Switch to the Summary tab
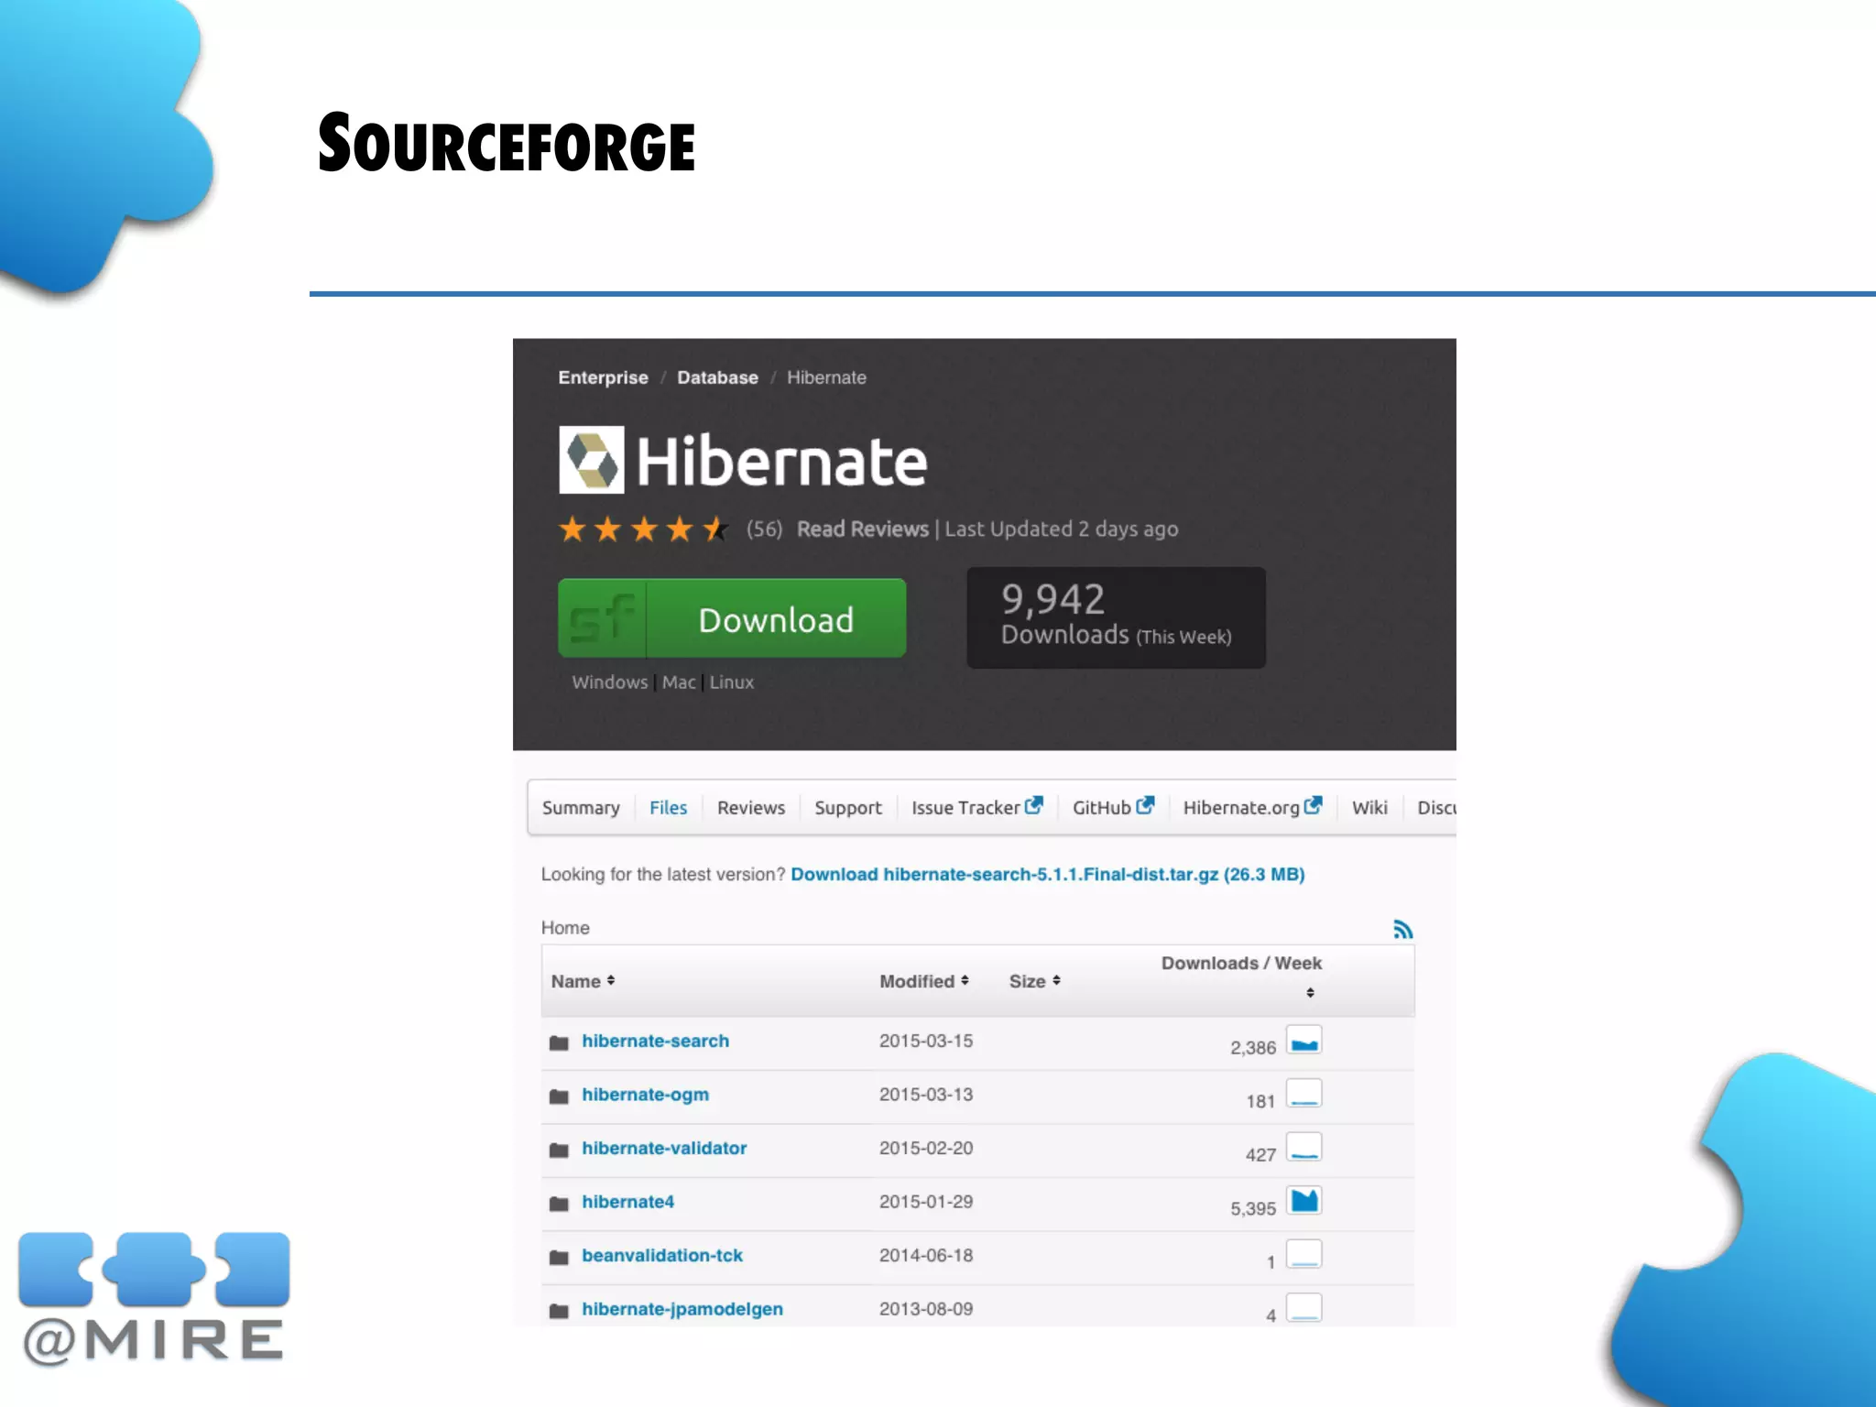This screenshot has height=1407, width=1876. coord(581,808)
